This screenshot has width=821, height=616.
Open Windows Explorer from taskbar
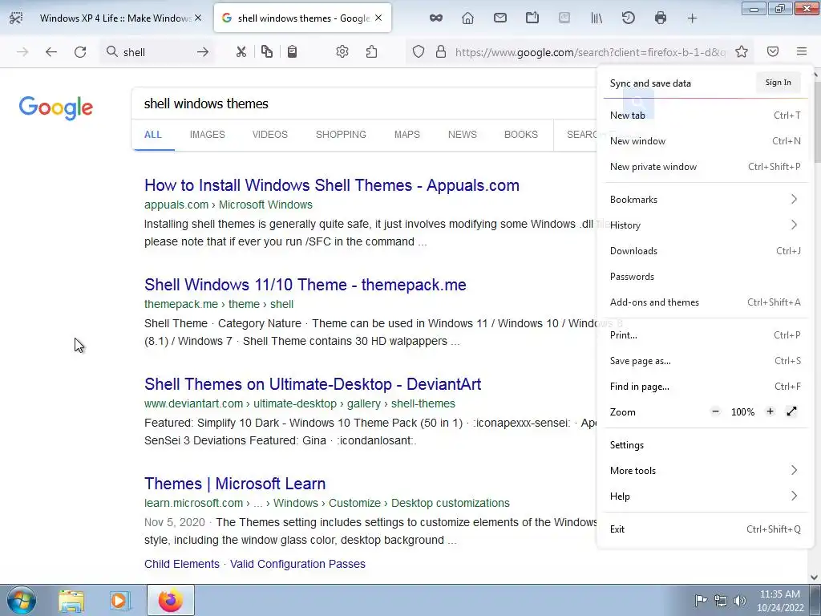click(x=71, y=600)
